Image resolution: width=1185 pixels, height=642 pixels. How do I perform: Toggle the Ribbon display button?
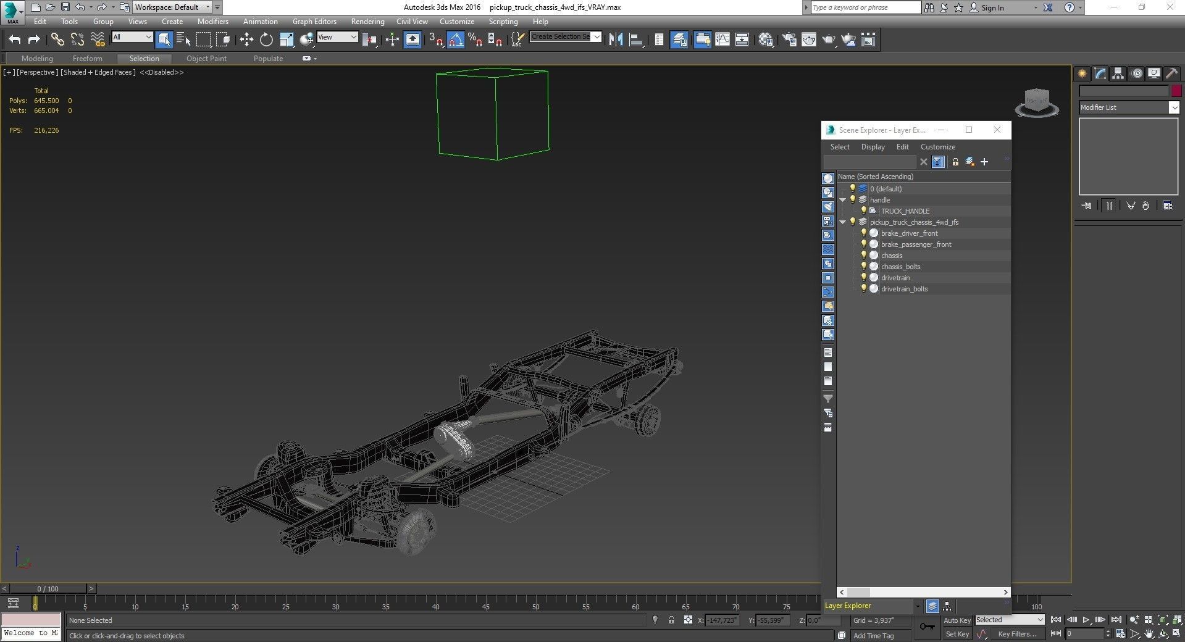(702, 40)
